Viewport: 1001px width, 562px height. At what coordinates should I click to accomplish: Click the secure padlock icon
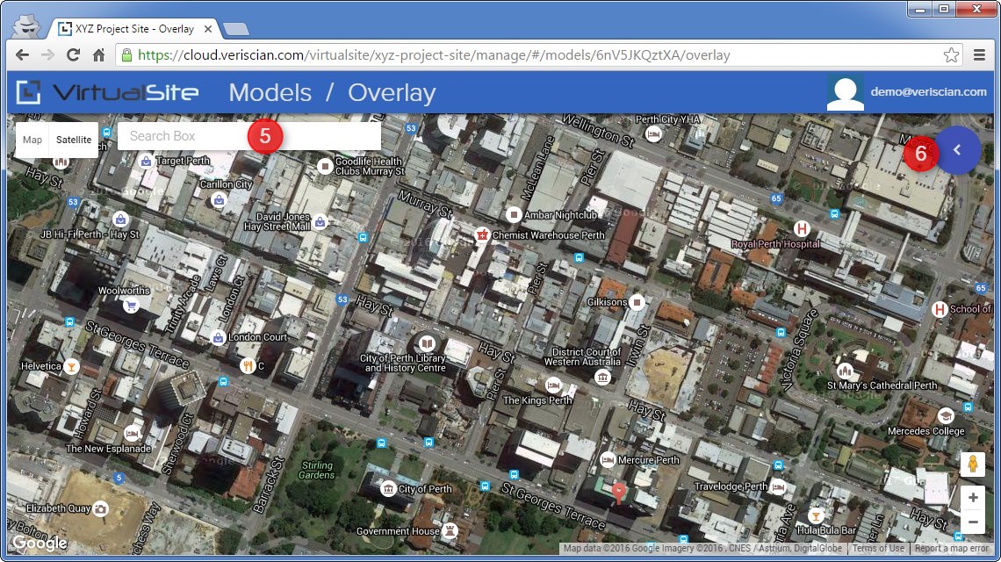pyautogui.click(x=126, y=55)
